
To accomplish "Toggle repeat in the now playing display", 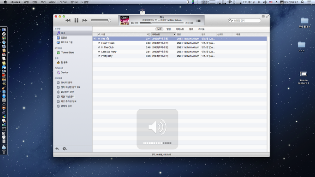I will pyautogui.click(x=132, y=23).
